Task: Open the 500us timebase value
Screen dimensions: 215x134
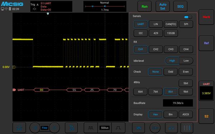Action: [105, 128]
